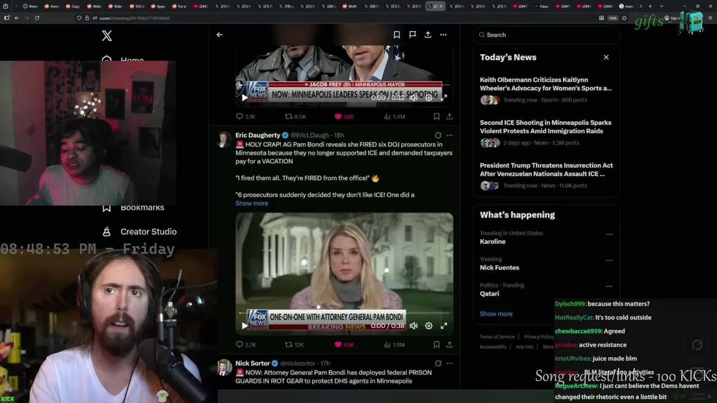Reply to the post with 3.1K comments
Screen dimensions: 717x403
point(245,116)
